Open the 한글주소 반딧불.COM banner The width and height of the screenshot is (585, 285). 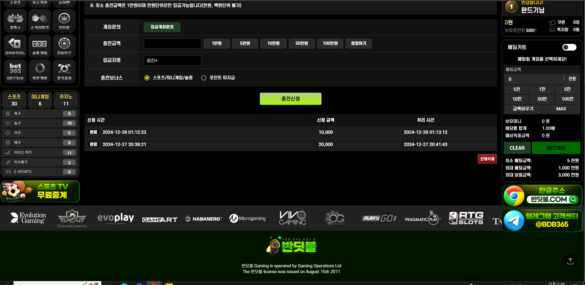(x=542, y=196)
